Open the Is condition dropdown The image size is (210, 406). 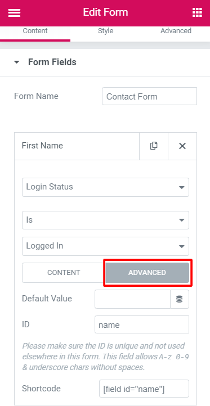tap(105, 220)
